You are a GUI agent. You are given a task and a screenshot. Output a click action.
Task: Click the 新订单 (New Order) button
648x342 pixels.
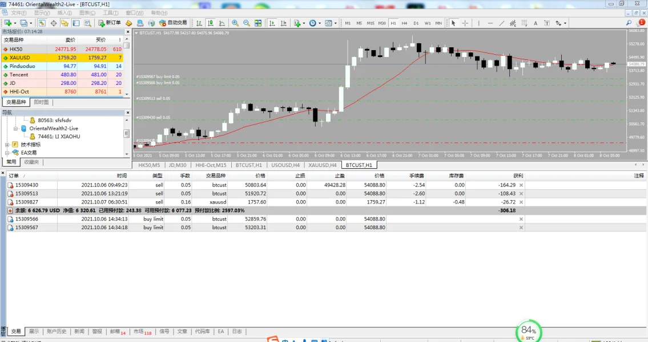pos(109,23)
